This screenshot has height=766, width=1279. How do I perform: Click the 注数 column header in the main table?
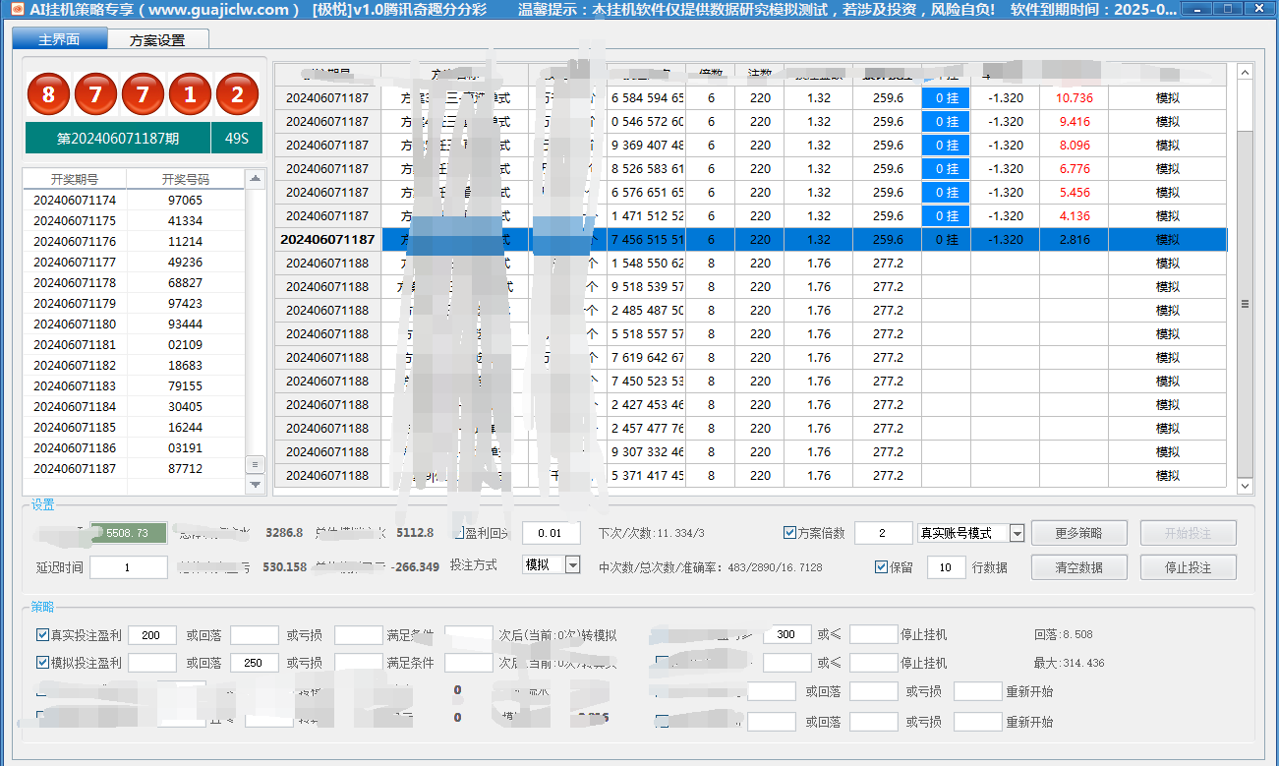coord(760,75)
